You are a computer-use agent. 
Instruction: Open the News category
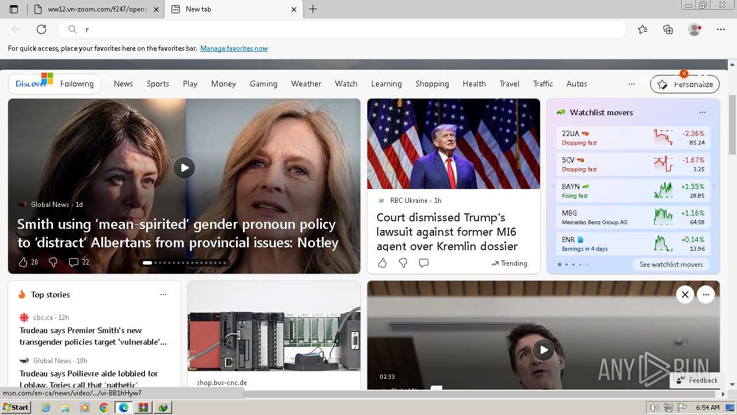[123, 84]
